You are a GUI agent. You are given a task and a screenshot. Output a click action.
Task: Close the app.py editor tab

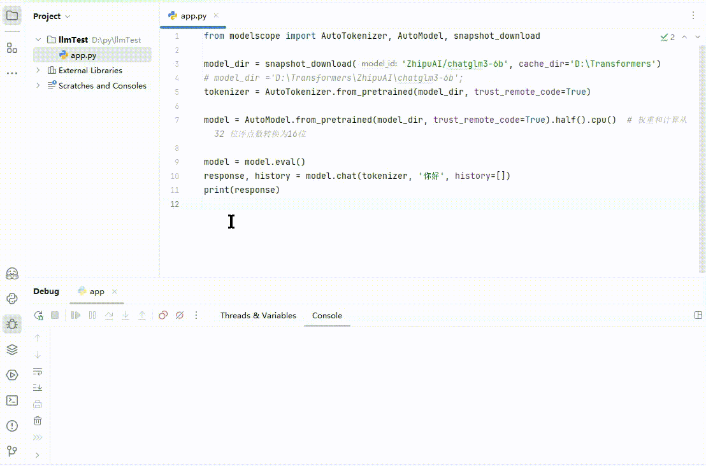pos(216,16)
